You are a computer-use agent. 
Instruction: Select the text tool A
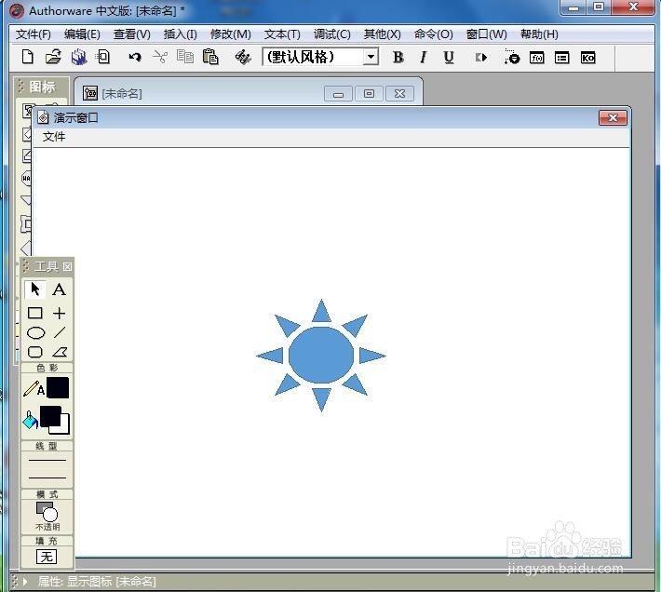click(59, 289)
